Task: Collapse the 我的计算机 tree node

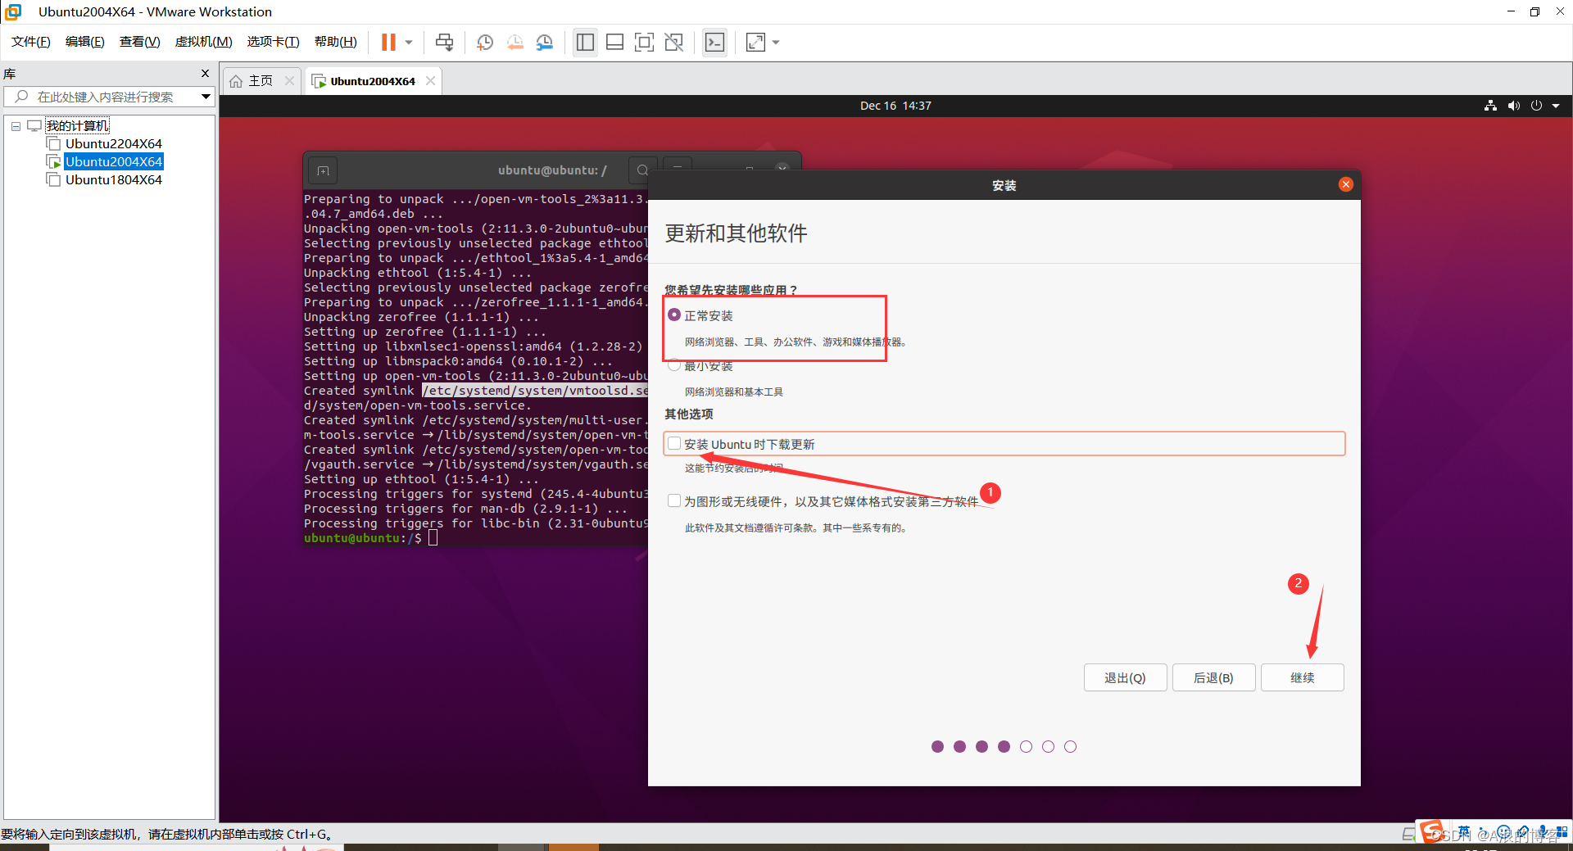Action: tap(16, 126)
